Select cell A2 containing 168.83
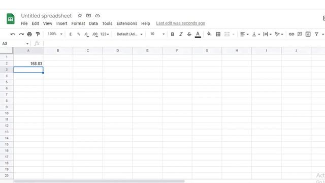The height and width of the screenshot is (183, 325). [x=28, y=64]
